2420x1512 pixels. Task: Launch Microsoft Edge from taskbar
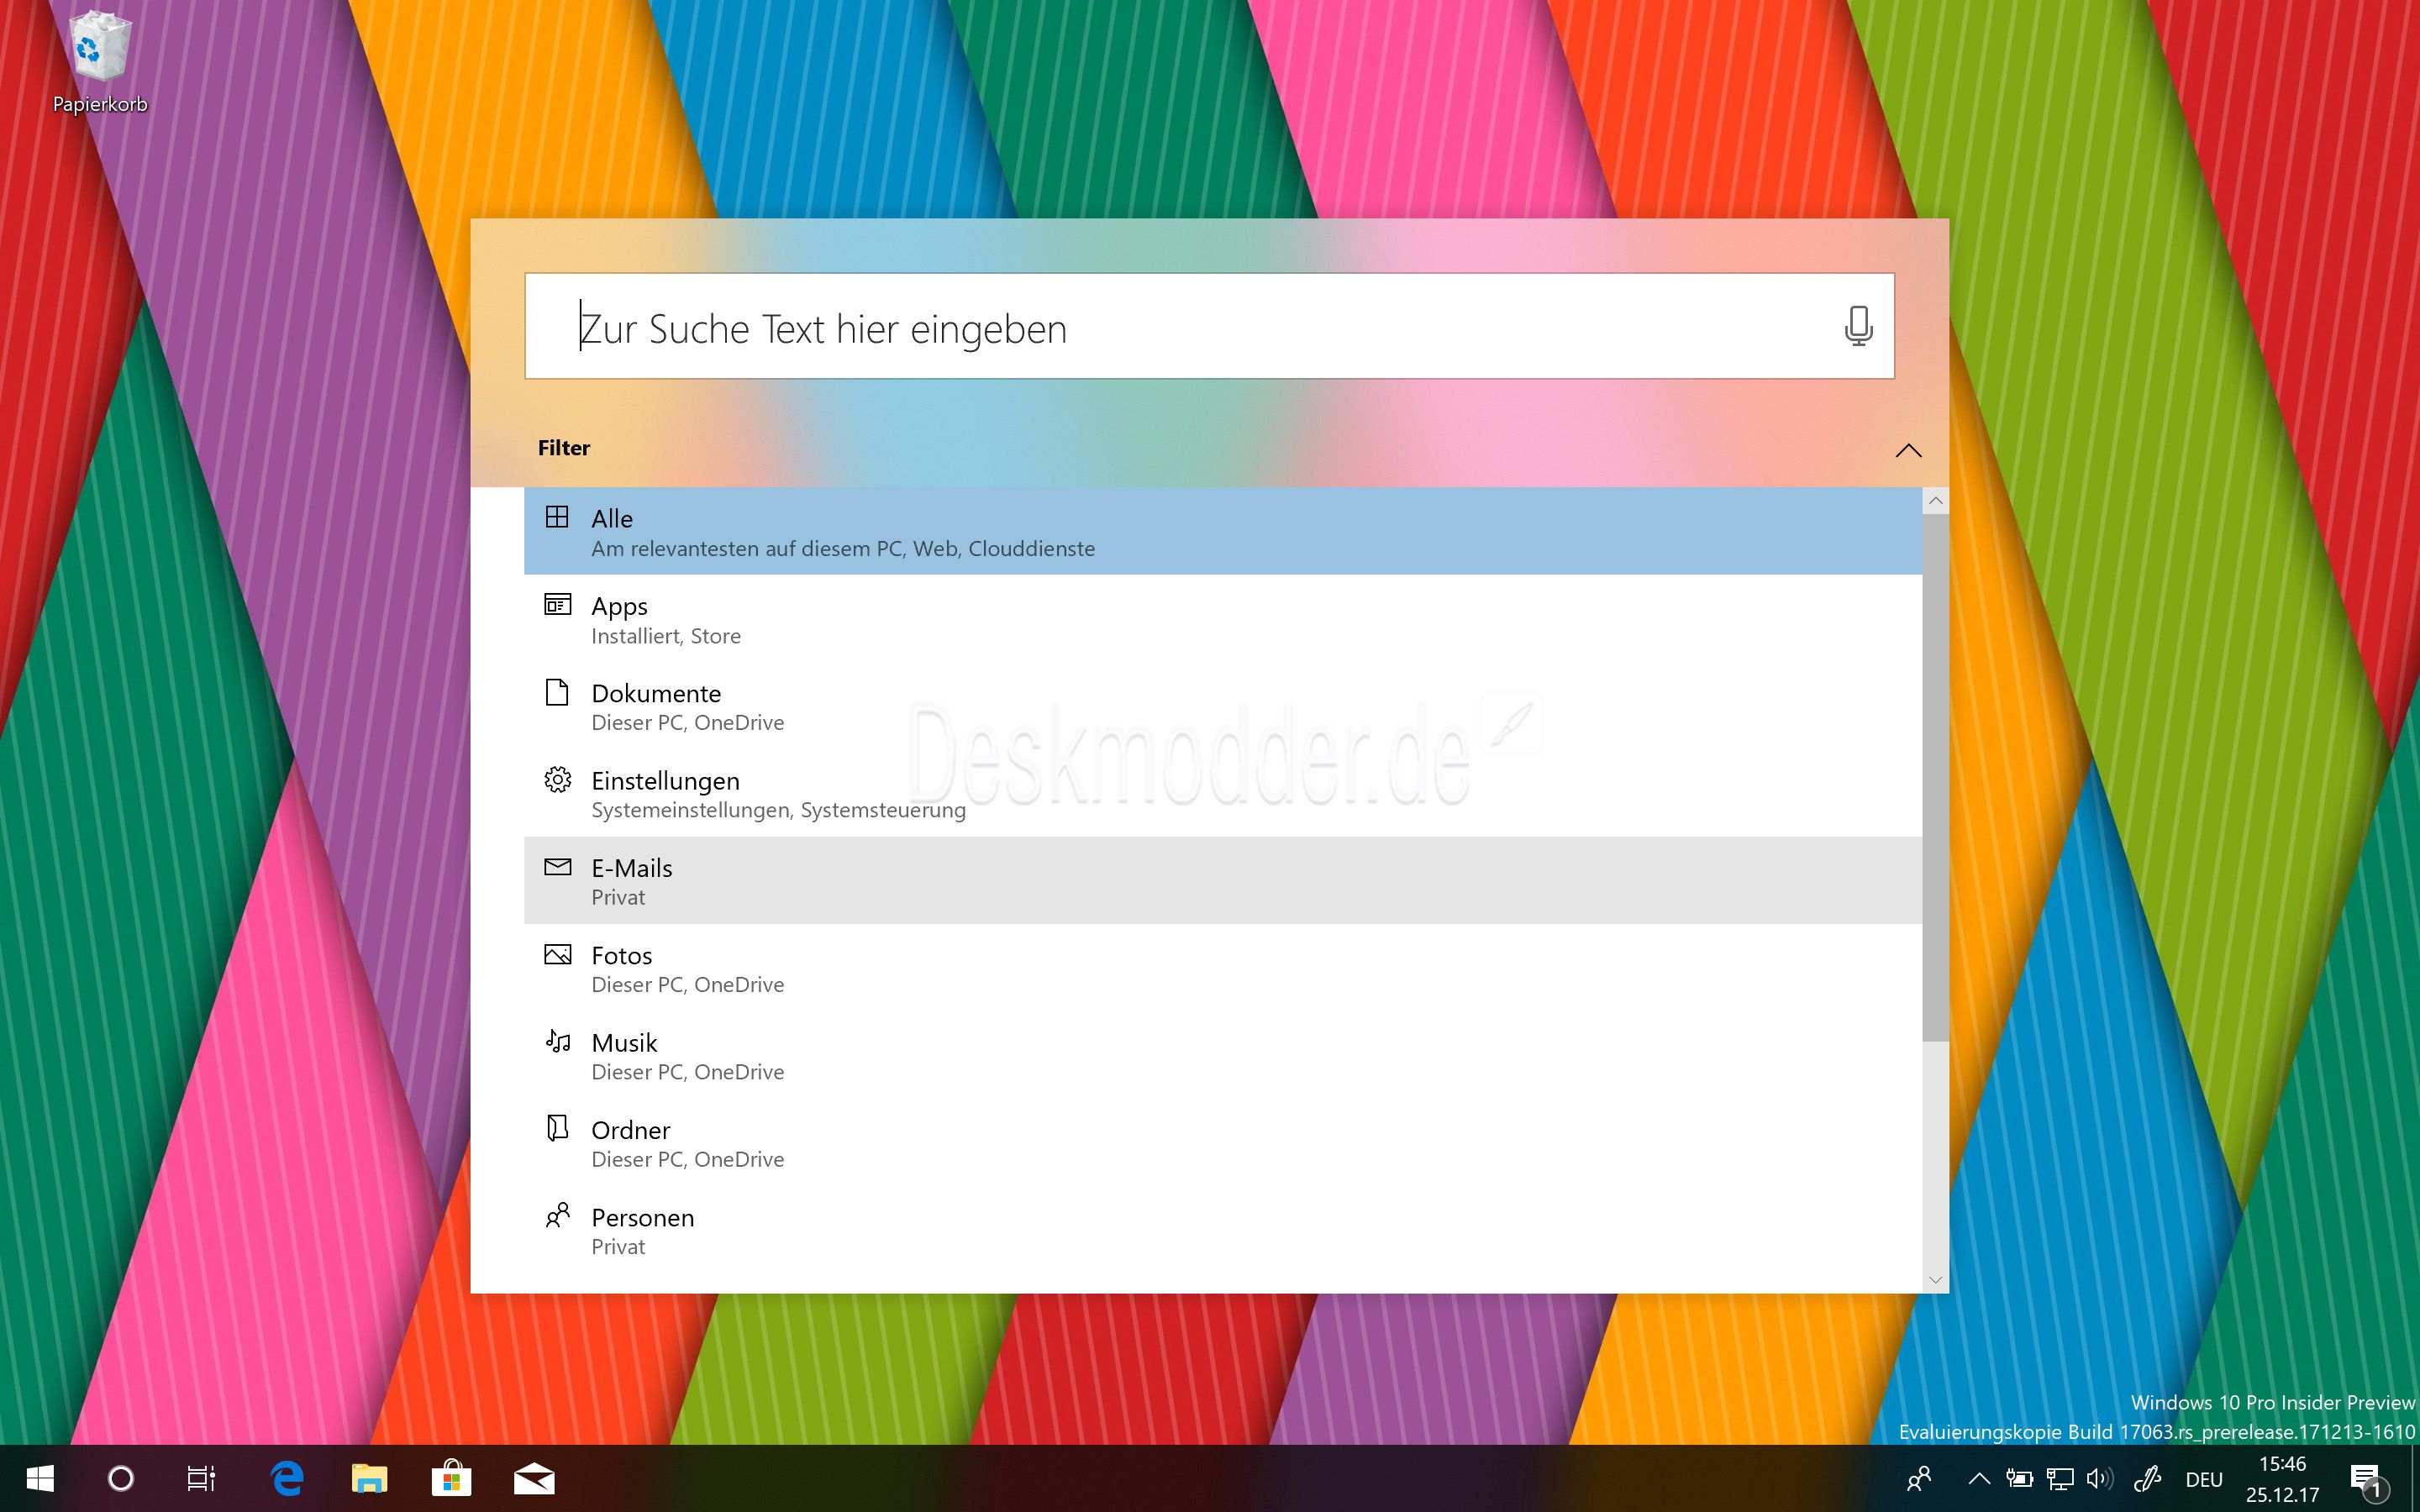pos(287,1478)
